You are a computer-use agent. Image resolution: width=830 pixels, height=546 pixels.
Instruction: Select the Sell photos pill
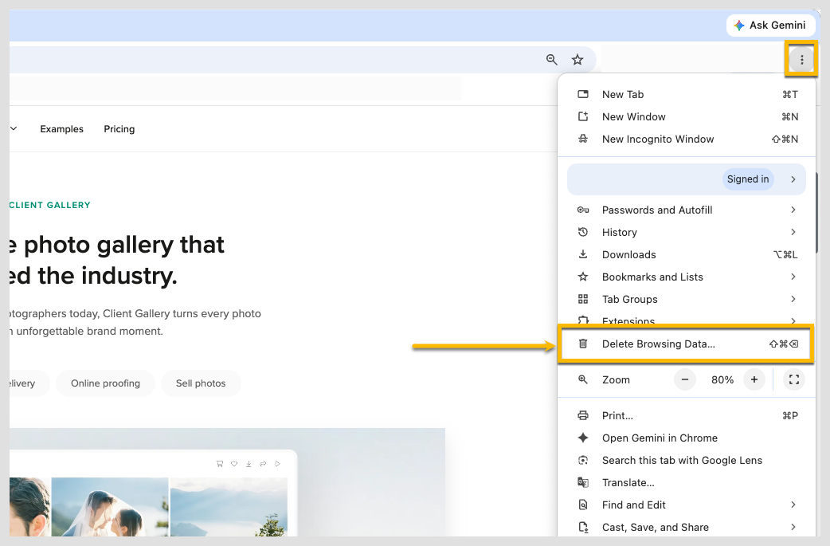click(x=201, y=383)
